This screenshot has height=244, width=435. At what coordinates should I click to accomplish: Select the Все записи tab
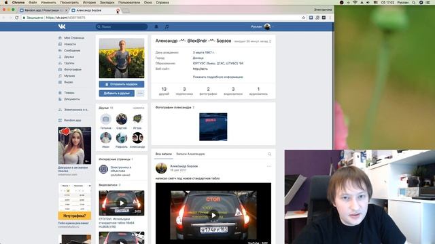pos(163,154)
